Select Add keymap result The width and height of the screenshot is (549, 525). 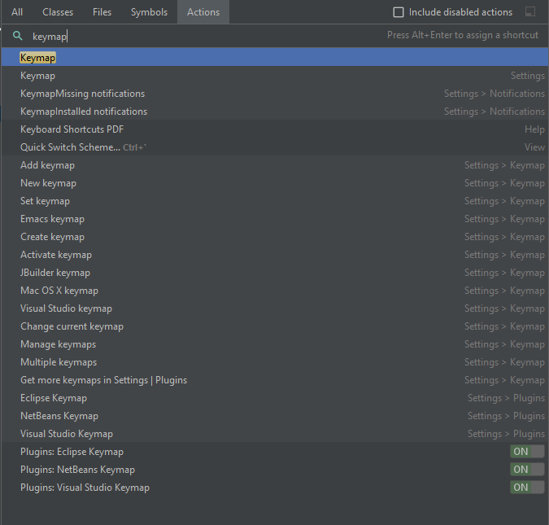(275, 164)
